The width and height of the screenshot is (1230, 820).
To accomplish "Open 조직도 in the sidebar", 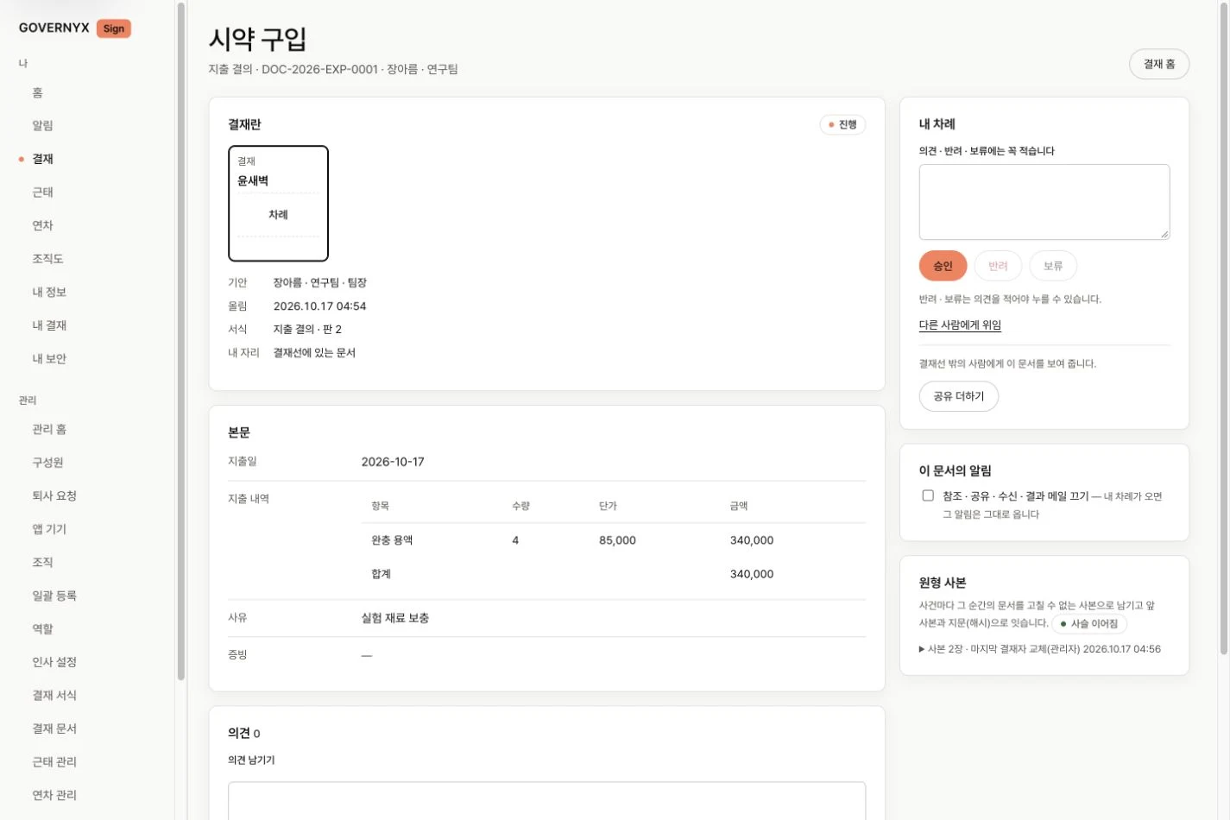I will coord(47,258).
